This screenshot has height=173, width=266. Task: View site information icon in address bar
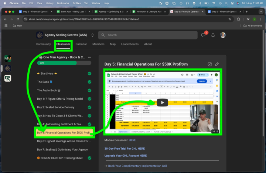(25, 19)
